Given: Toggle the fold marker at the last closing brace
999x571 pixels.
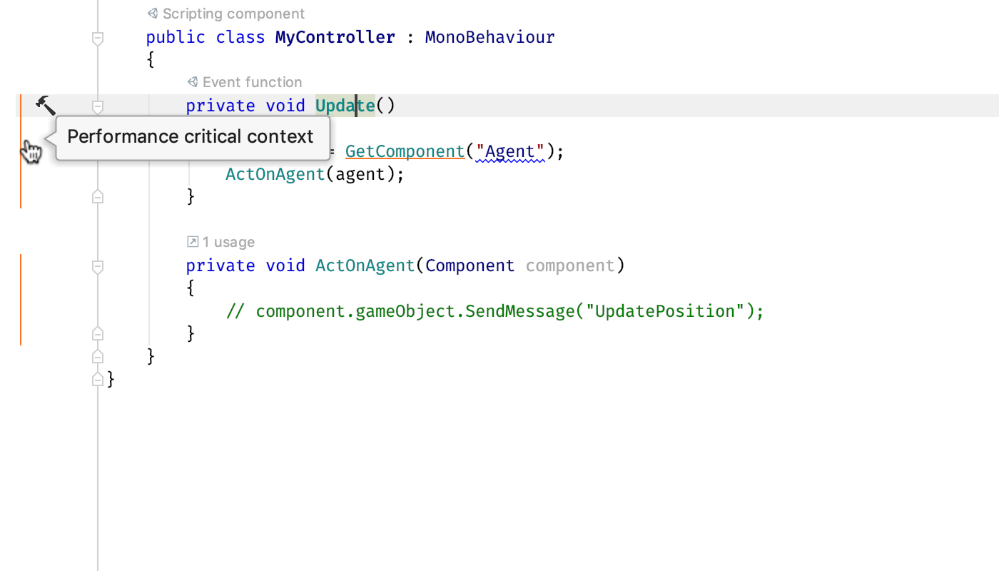Looking at the screenshot, I should coord(98,379).
